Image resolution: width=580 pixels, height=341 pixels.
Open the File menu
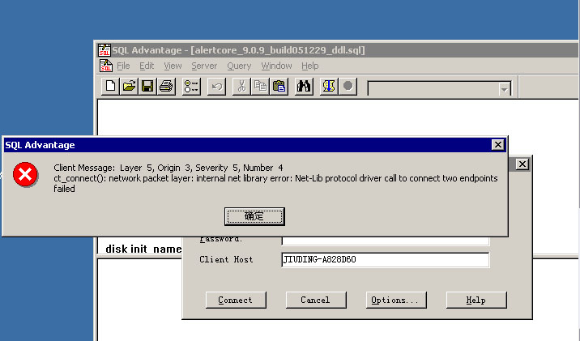pos(123,66)
